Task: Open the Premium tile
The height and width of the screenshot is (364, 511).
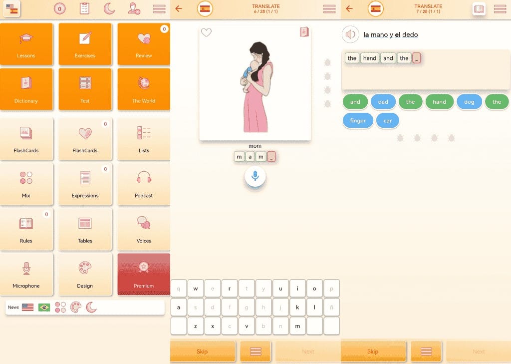Action: [x=144, y=274]
